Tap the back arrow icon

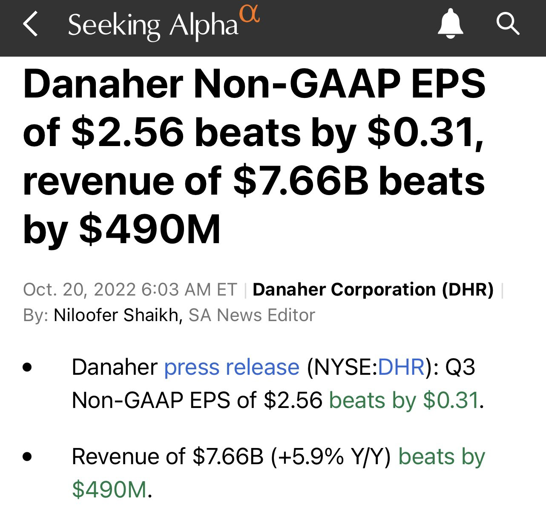[31, 24]
